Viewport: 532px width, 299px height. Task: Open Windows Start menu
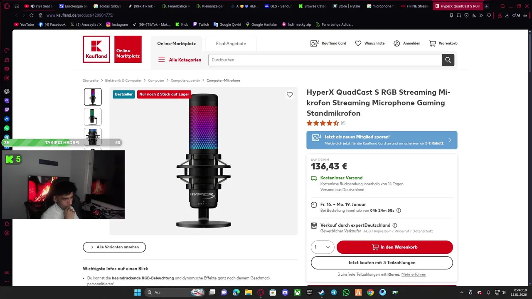click(x=138, y=292)
